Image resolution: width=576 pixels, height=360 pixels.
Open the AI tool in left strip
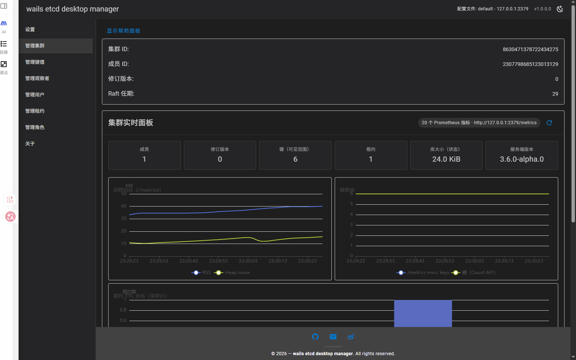click(4, 27)
